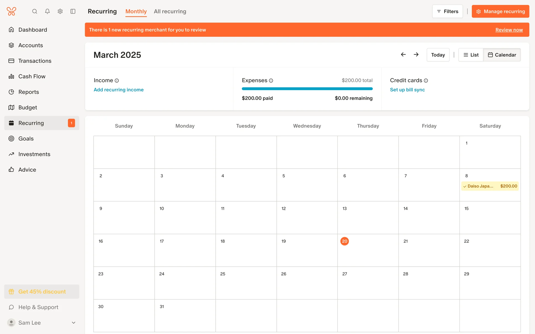Open settings gear icon in top bar

point(60,11)
